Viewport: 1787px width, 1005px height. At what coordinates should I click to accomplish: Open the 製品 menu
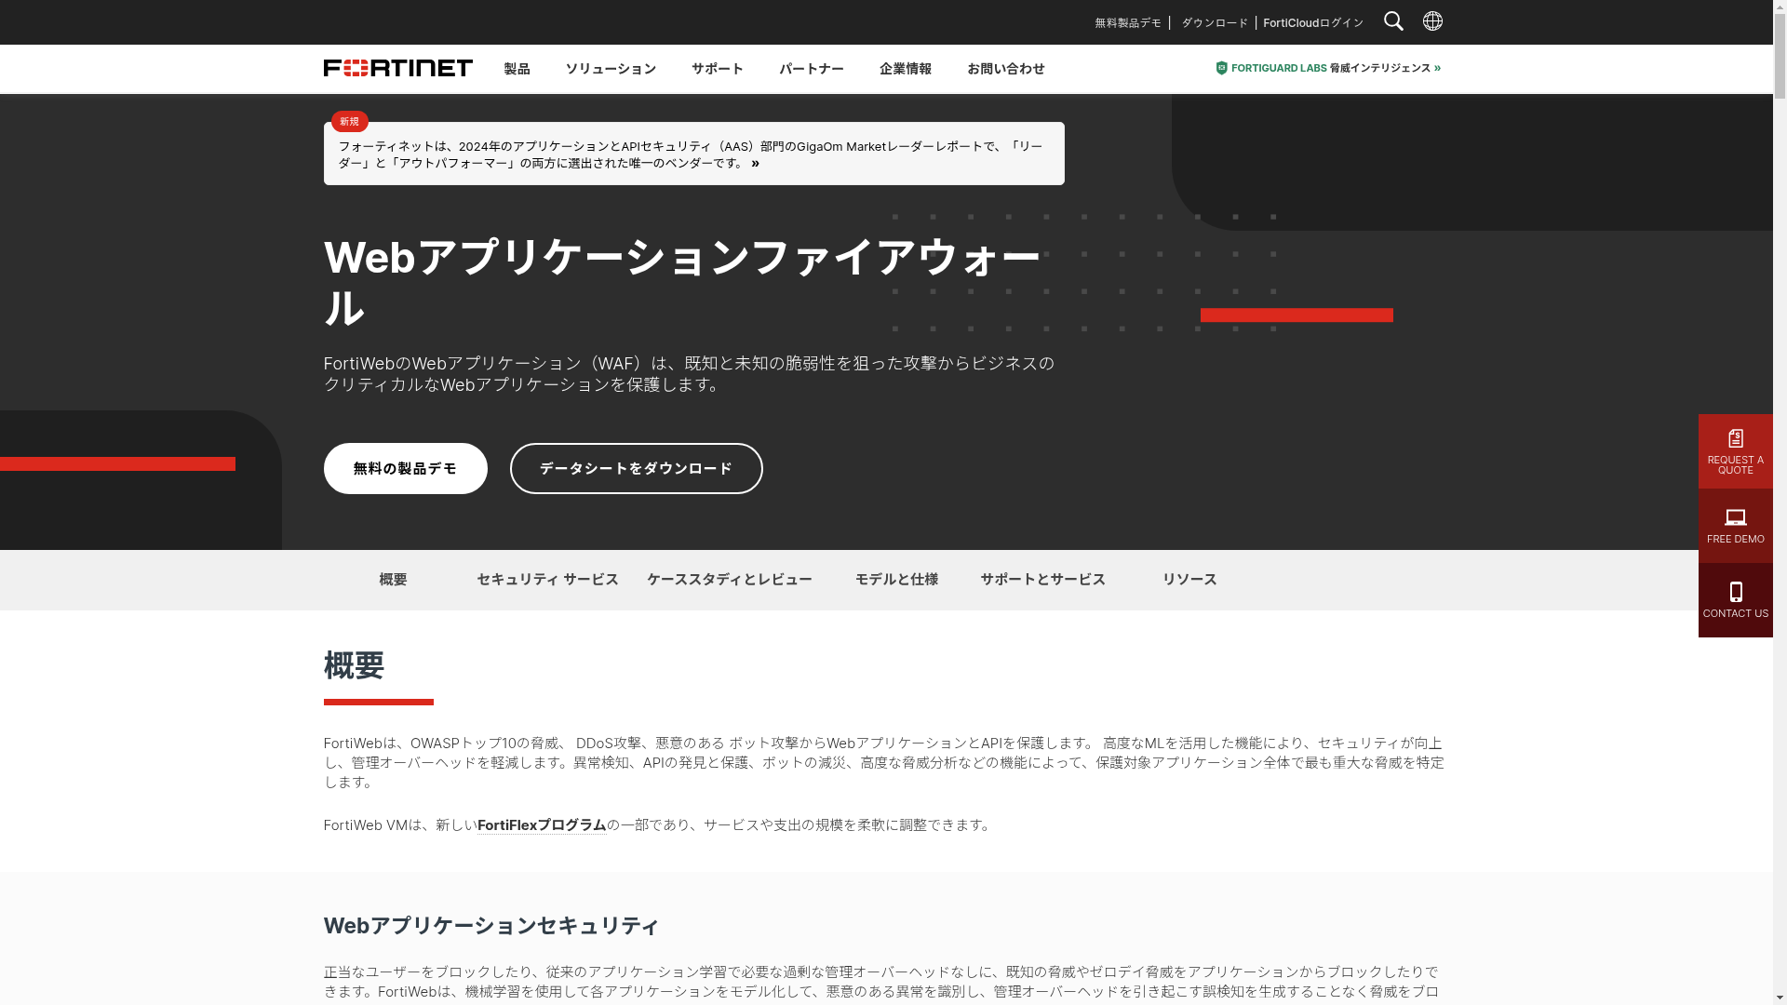(517, 69)
